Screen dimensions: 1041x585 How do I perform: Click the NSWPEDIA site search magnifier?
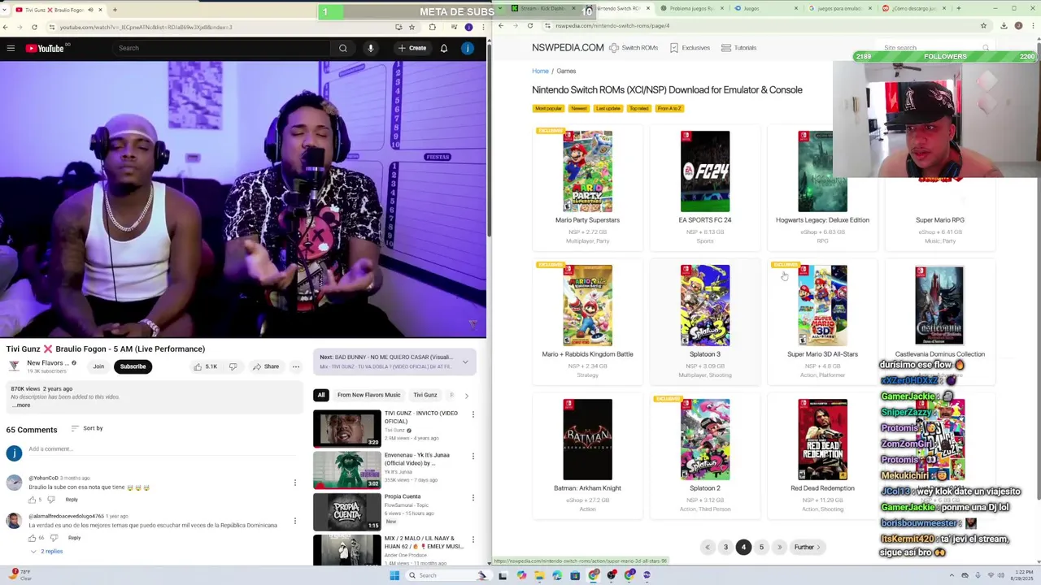[x=986, y=48]
